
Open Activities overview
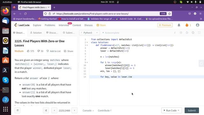click(7, 2)
